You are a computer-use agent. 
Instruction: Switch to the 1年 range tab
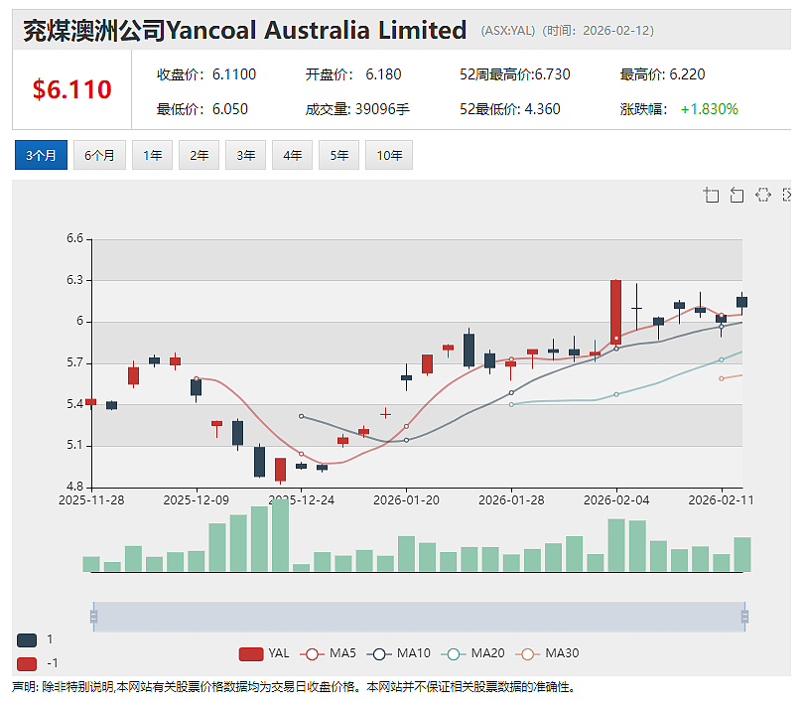pyautogui.click(x=152, y=155)
